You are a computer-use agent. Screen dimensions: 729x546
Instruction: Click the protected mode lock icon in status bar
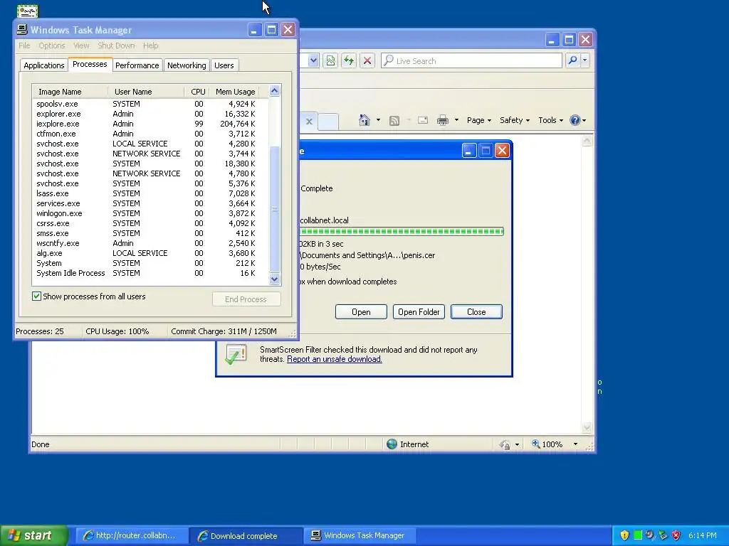(x=505, y=444)
